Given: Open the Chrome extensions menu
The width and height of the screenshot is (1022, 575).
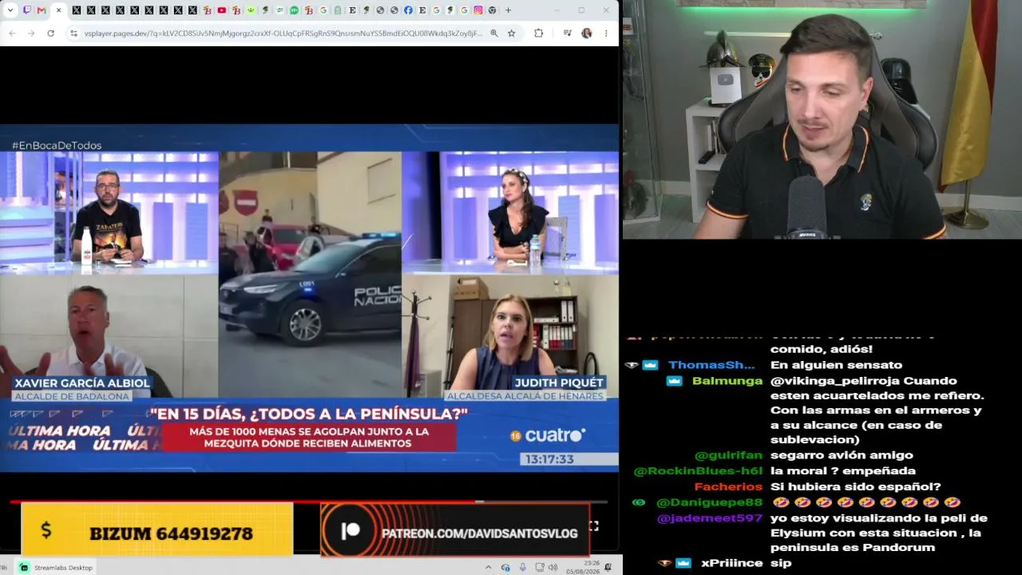Looking at the screenshot, I should click(x=539, y=33).
